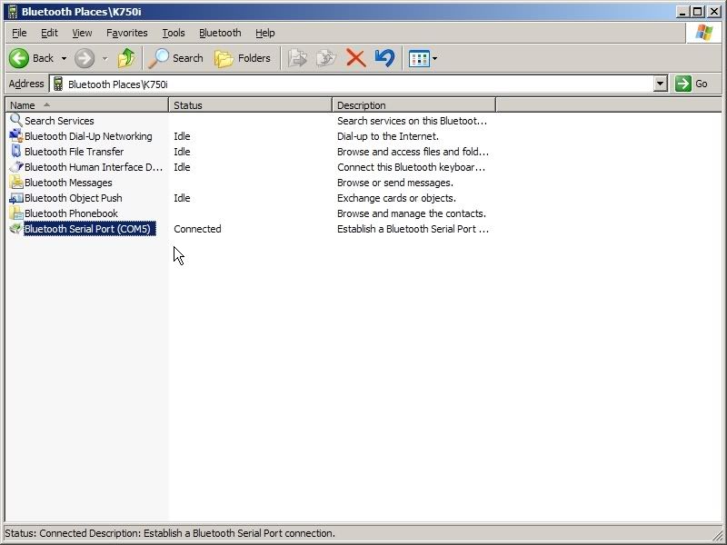The height and width of the screenshot is (545, 727).
Task: Open the Views button icon
Action: pos(419,59)
